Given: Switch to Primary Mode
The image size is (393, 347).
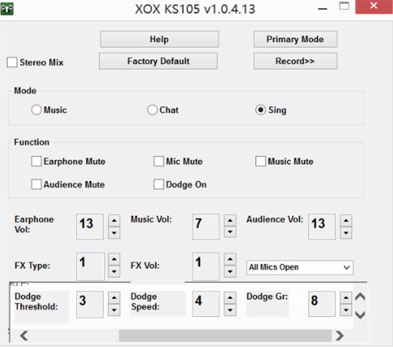Looking at the screenshot, I should pos(295,39).
